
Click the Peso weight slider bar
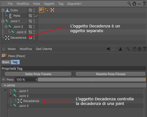pyautogui.click(x=92, y=79)
